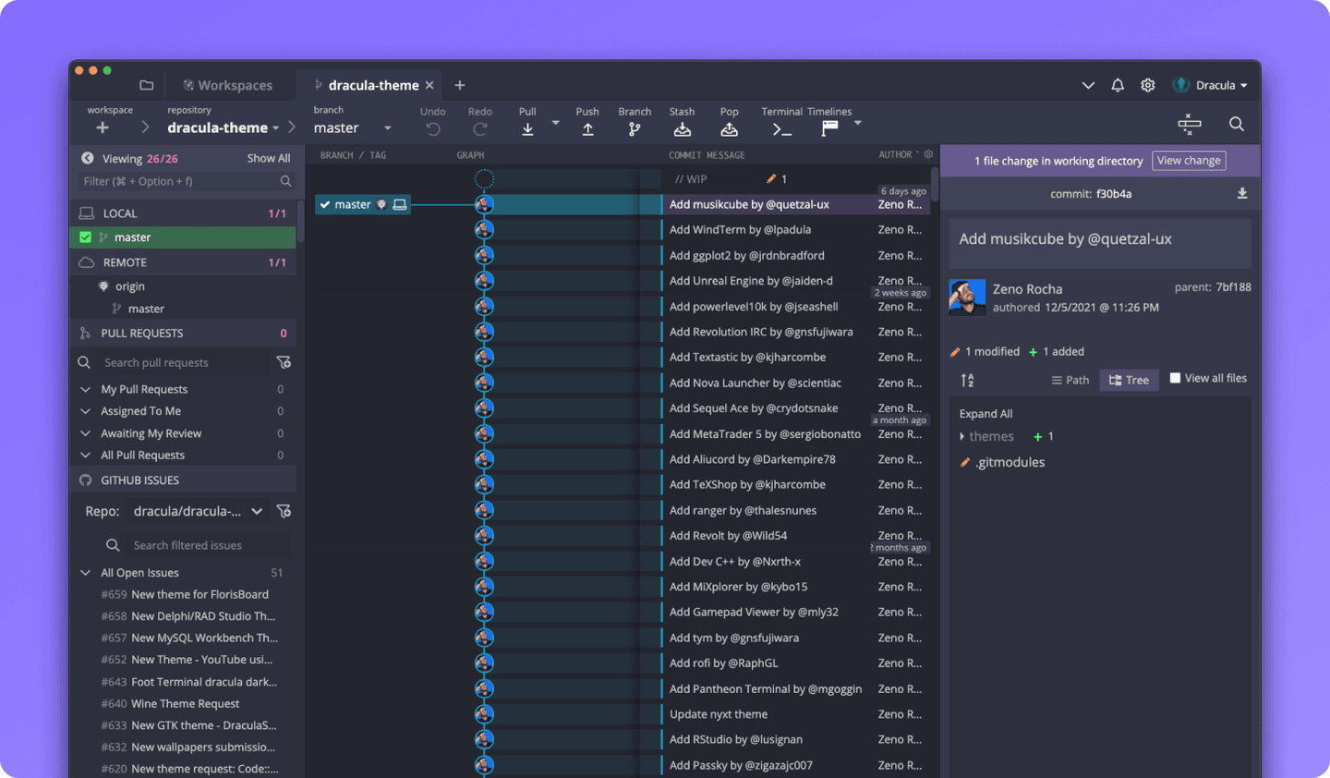
Task: Click the View change button
Action: 1189,160
